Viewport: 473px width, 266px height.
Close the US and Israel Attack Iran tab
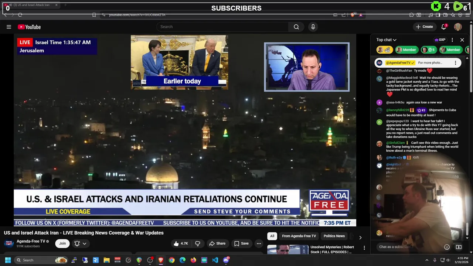tap(57, 5)
